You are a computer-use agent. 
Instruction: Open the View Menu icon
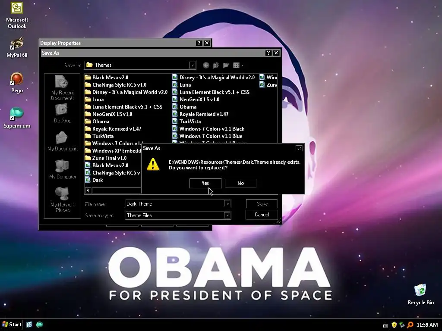[x=238, y=66]
